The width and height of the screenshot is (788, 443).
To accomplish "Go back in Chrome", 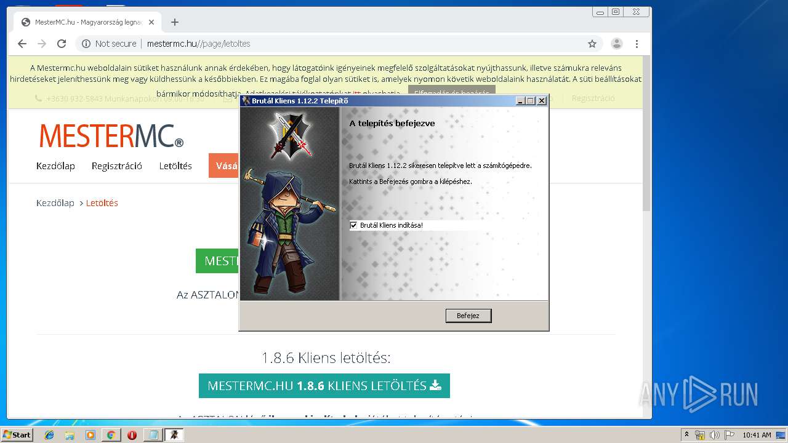I will (22, 44).
